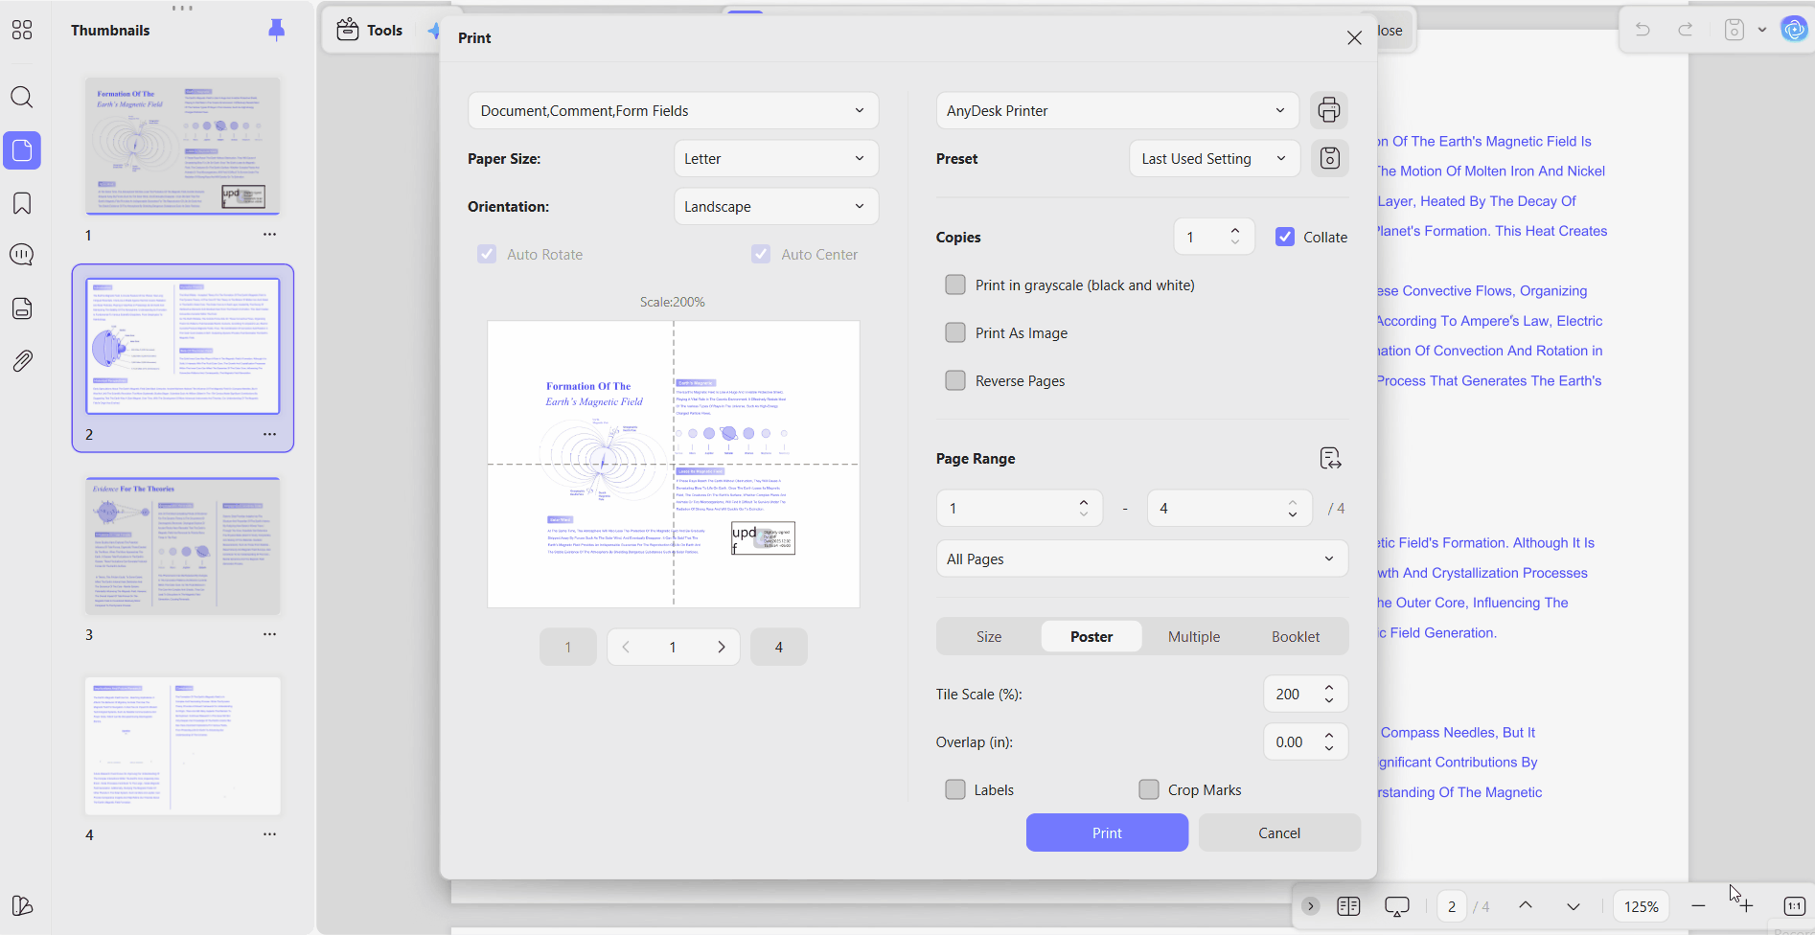The width and height of the screenshot is (1815, 935).
Task: Go to previous preview page arrow
Action: [x=626, y=647]
